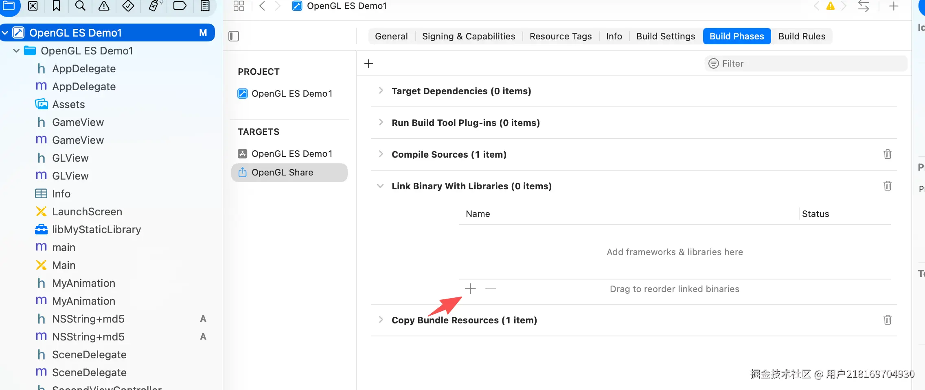925x390 pixels.
Task: Click the Name column header
Action: (x=478, y=214)
